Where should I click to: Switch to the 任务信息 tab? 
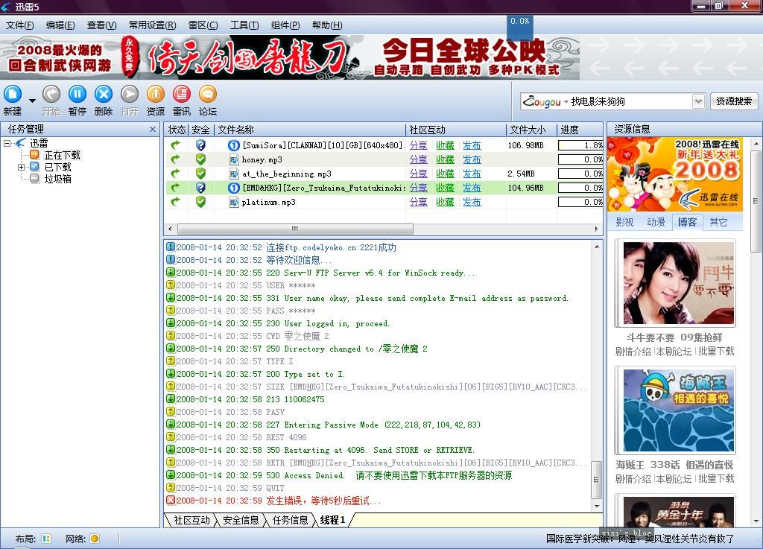click(290, 520)
